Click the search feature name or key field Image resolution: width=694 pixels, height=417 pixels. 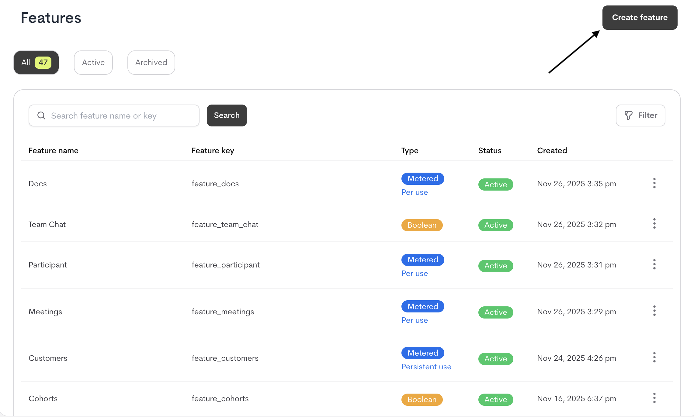114,115
